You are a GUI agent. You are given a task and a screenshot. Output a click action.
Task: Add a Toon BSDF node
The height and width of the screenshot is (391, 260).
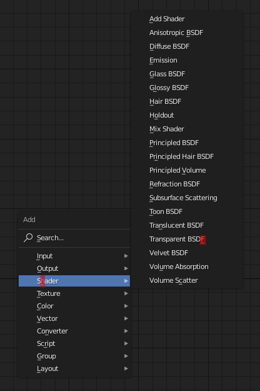[187, 211]
